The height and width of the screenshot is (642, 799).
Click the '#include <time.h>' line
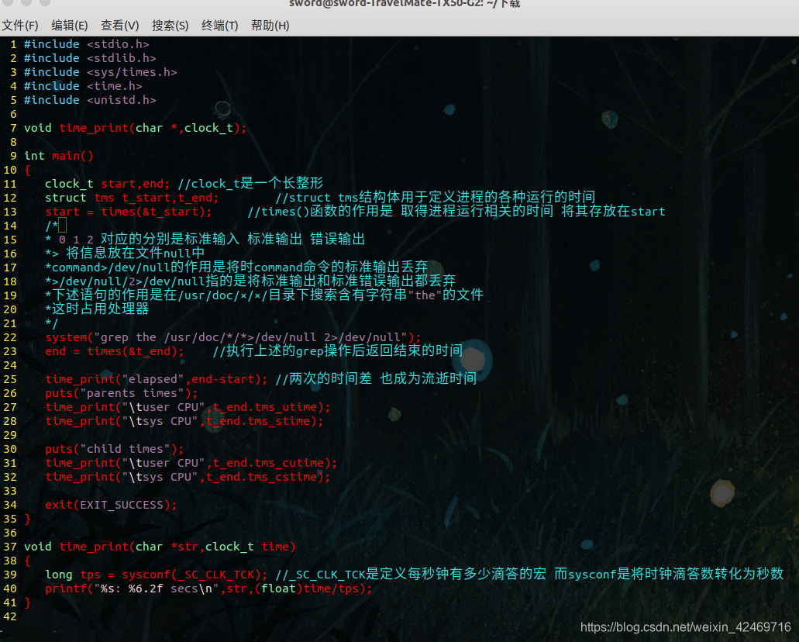(83, 86)
